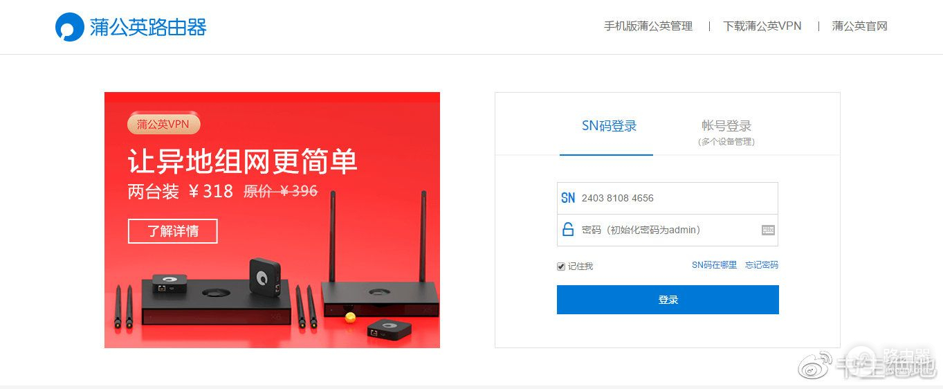Click the Weibo logo watermark icon

pos(816,364)
